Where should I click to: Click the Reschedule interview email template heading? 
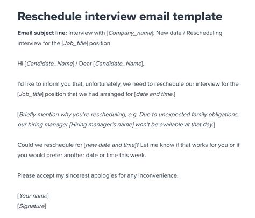coord(120,17)
